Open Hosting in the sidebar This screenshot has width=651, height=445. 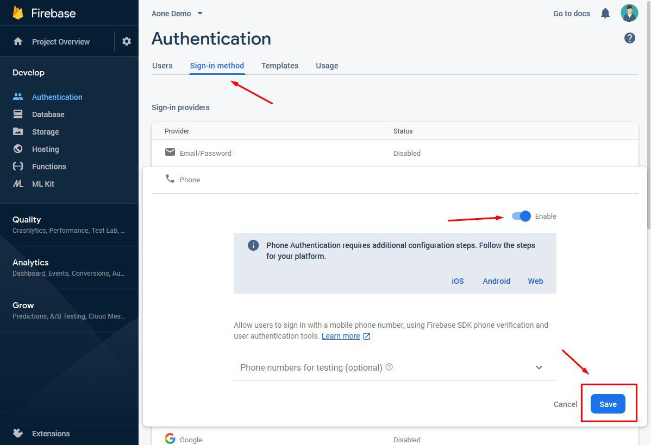45,149
